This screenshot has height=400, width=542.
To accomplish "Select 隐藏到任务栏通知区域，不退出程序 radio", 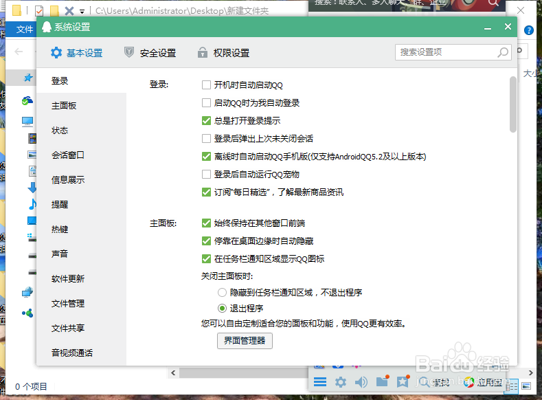I will click(x=223, y=293).
